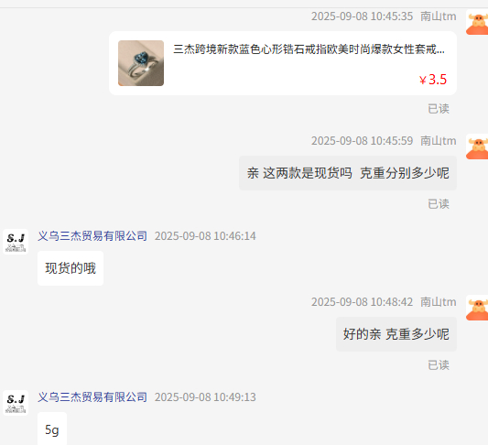Click 南山tm's bull avatar beside the 10:45:35 message

(477, 22)
